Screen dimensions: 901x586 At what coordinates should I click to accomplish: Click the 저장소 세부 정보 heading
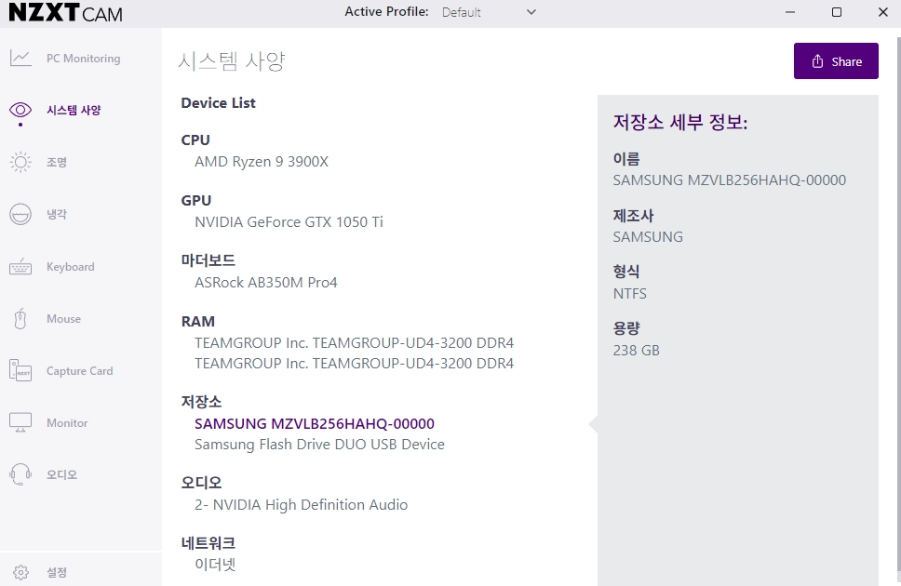[680, 122]
